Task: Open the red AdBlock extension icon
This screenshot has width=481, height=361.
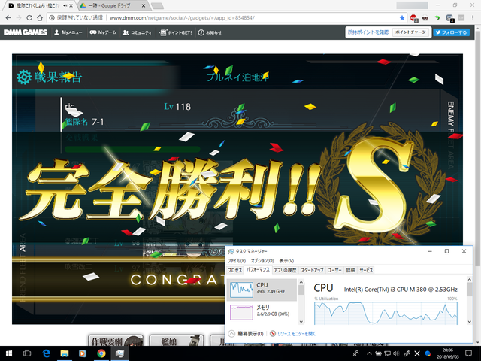Action: (x=414, y=18)
